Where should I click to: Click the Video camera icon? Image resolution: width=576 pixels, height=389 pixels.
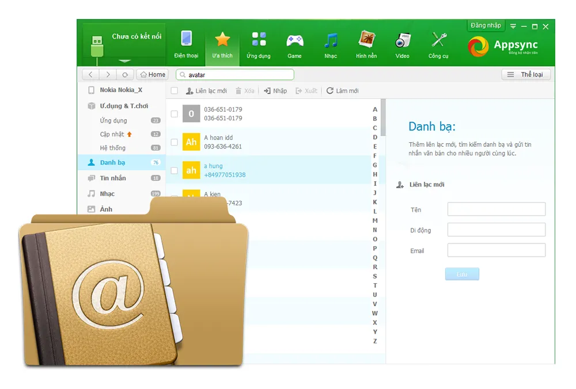(403, 40)
